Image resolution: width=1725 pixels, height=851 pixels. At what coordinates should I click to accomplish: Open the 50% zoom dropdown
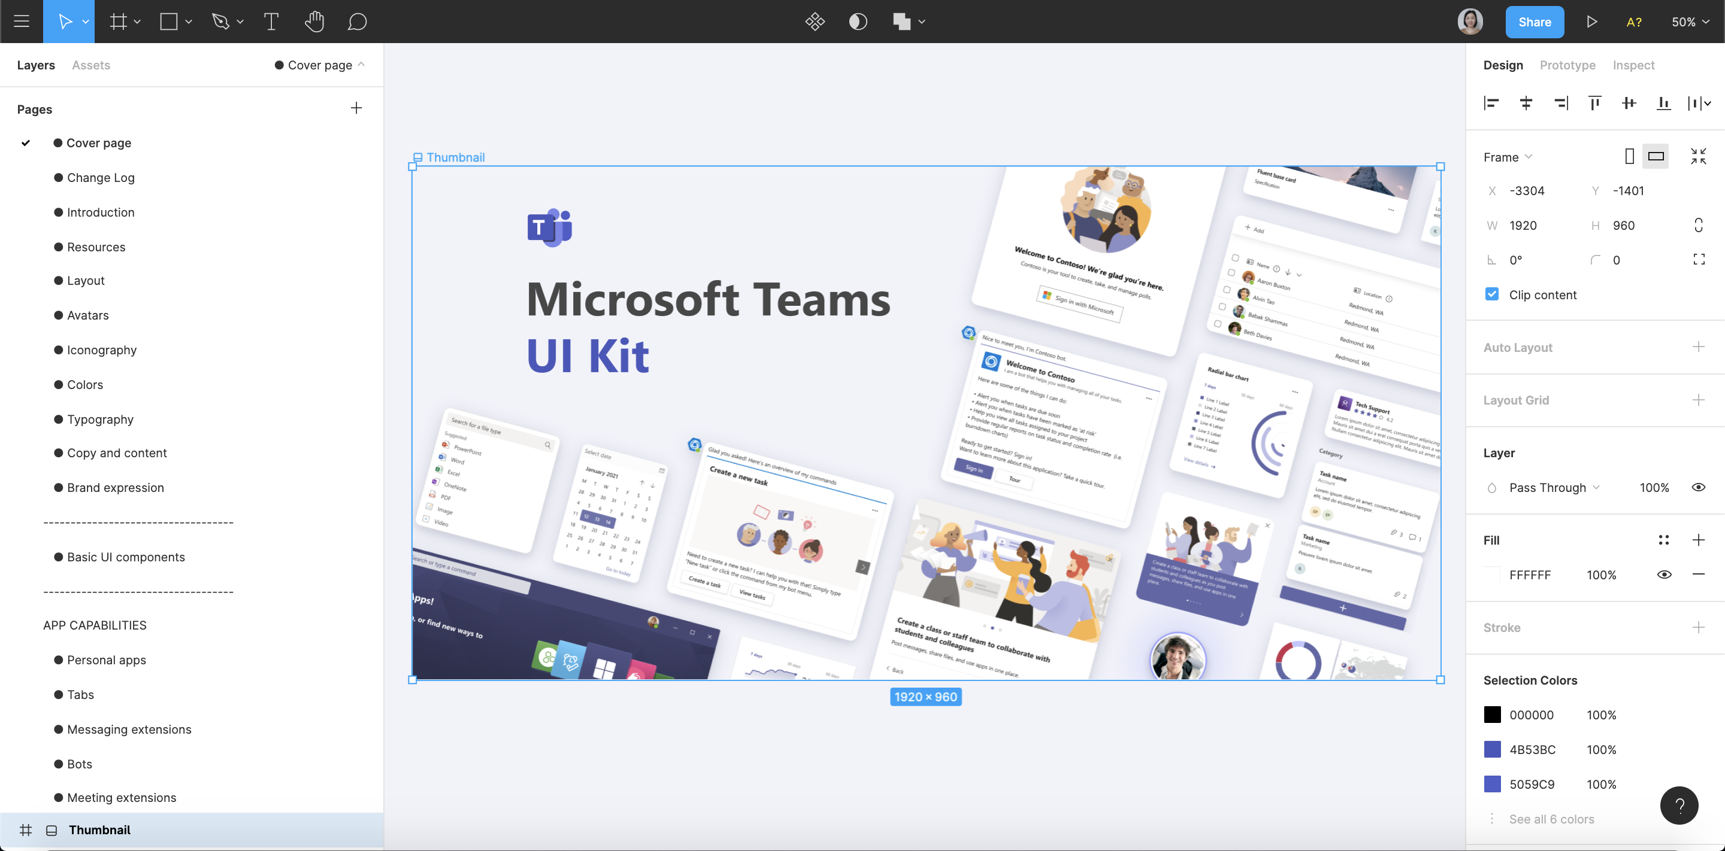tap(1690, 22)
